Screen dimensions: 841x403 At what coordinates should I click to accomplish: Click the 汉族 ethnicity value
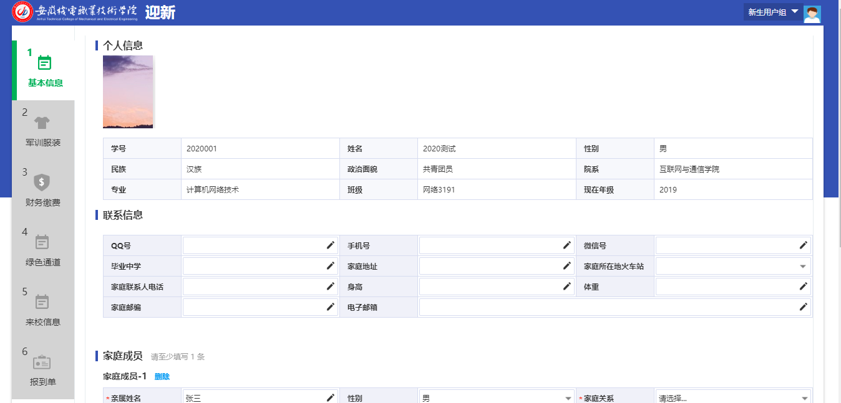point(194,169)
